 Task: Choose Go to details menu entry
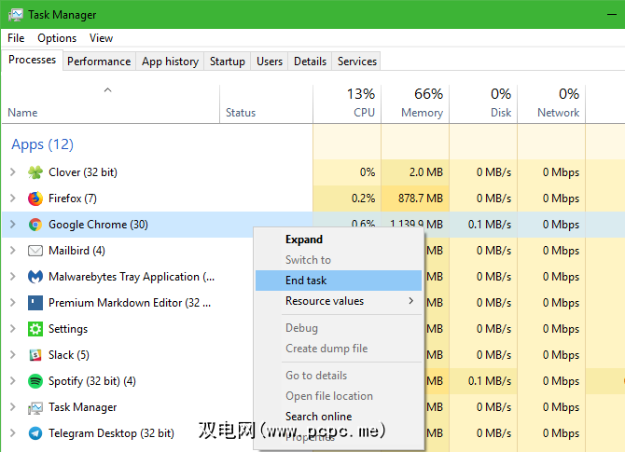[339, 376]
